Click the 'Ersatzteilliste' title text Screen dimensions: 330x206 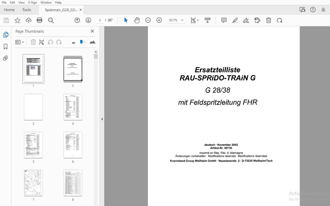[x=217, y=70]
